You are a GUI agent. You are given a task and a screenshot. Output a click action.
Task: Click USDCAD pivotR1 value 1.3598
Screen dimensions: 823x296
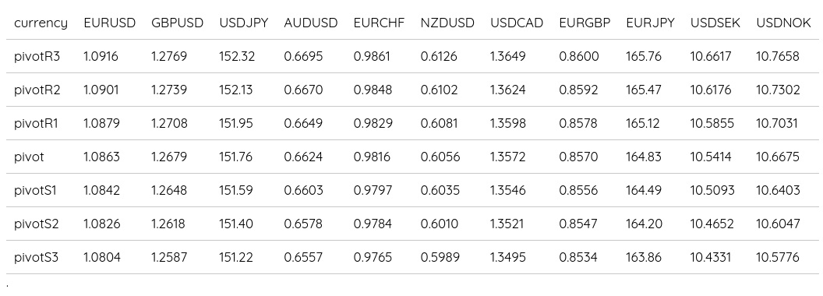508,123
